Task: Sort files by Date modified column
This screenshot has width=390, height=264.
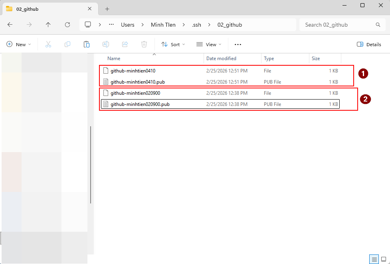Action: click(x=221, y=59)
